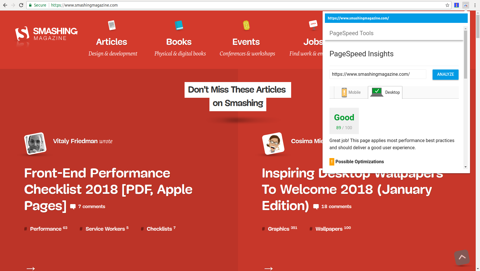Click the yellow Events ticket icon

(x=246, y=25)
